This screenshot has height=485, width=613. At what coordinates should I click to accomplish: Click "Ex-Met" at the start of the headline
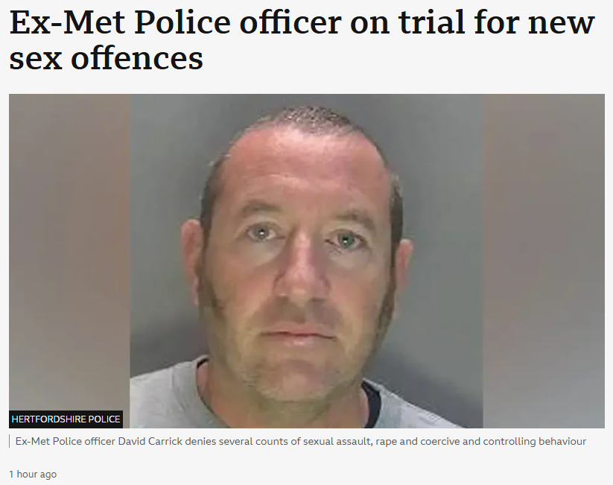coord(66,22)
